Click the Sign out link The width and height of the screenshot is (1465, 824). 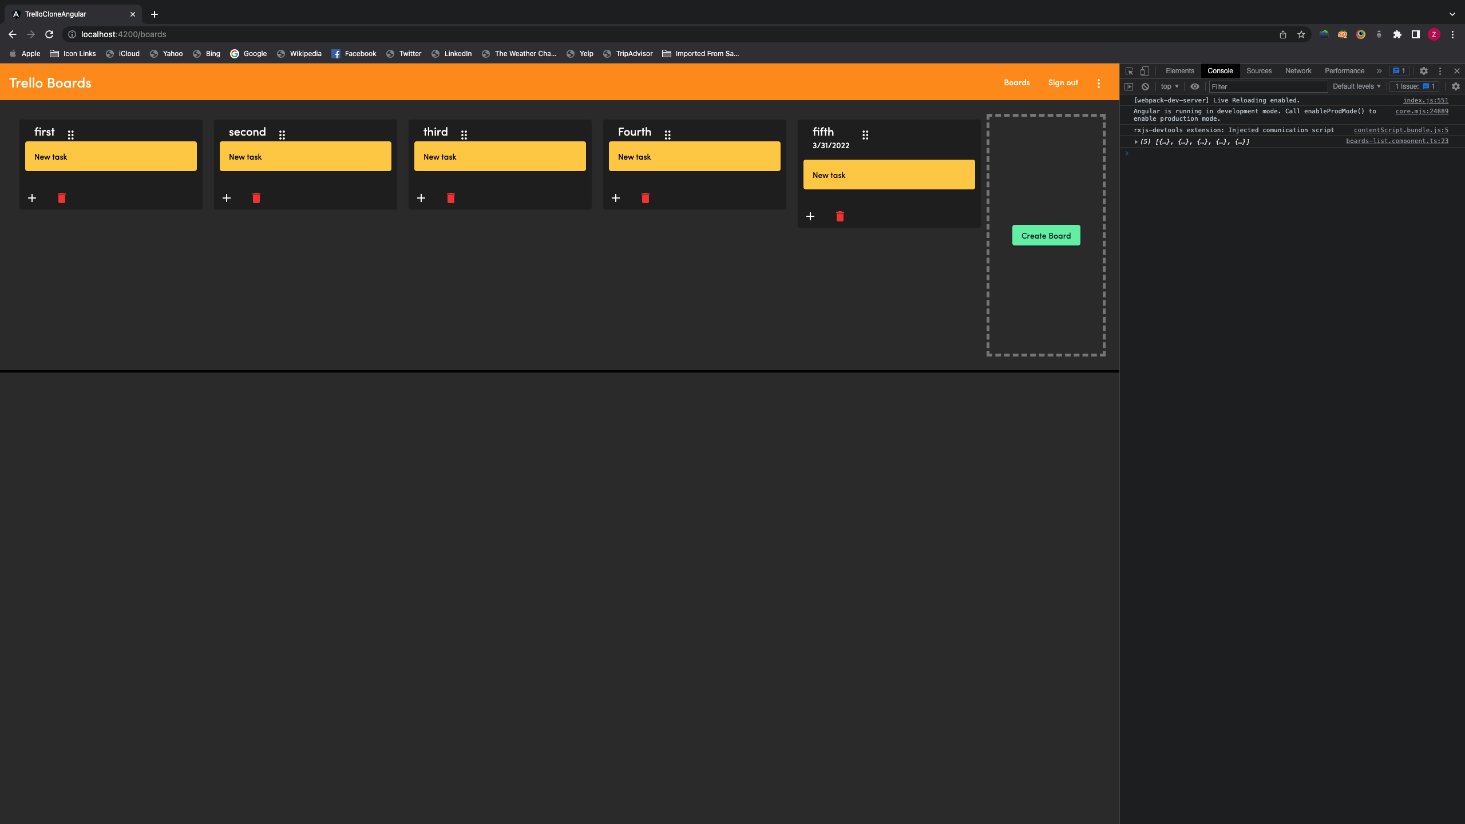click(x=1063, y=83)
